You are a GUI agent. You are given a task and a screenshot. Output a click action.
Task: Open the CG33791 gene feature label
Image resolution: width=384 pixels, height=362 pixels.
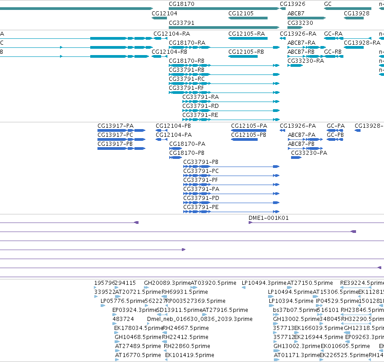pos(181,23)
